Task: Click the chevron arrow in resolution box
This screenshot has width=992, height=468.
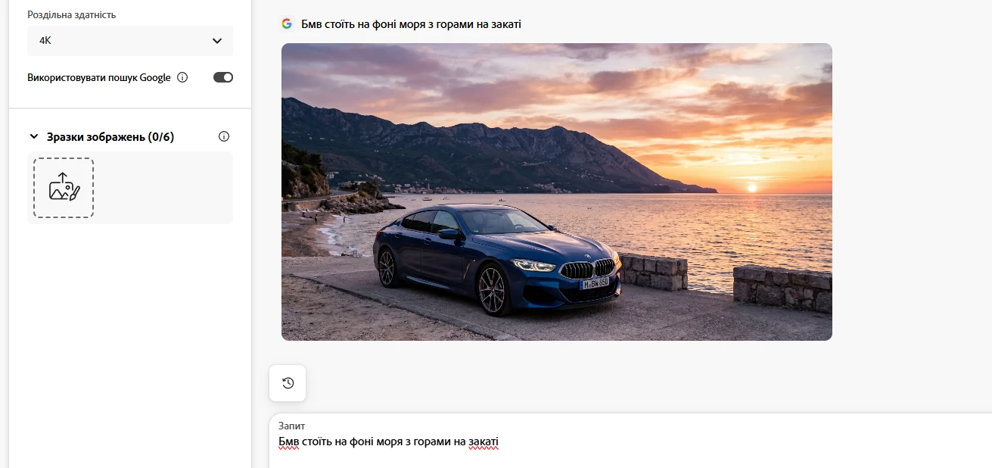Action: pyautogui.click(x=217, y=41)
